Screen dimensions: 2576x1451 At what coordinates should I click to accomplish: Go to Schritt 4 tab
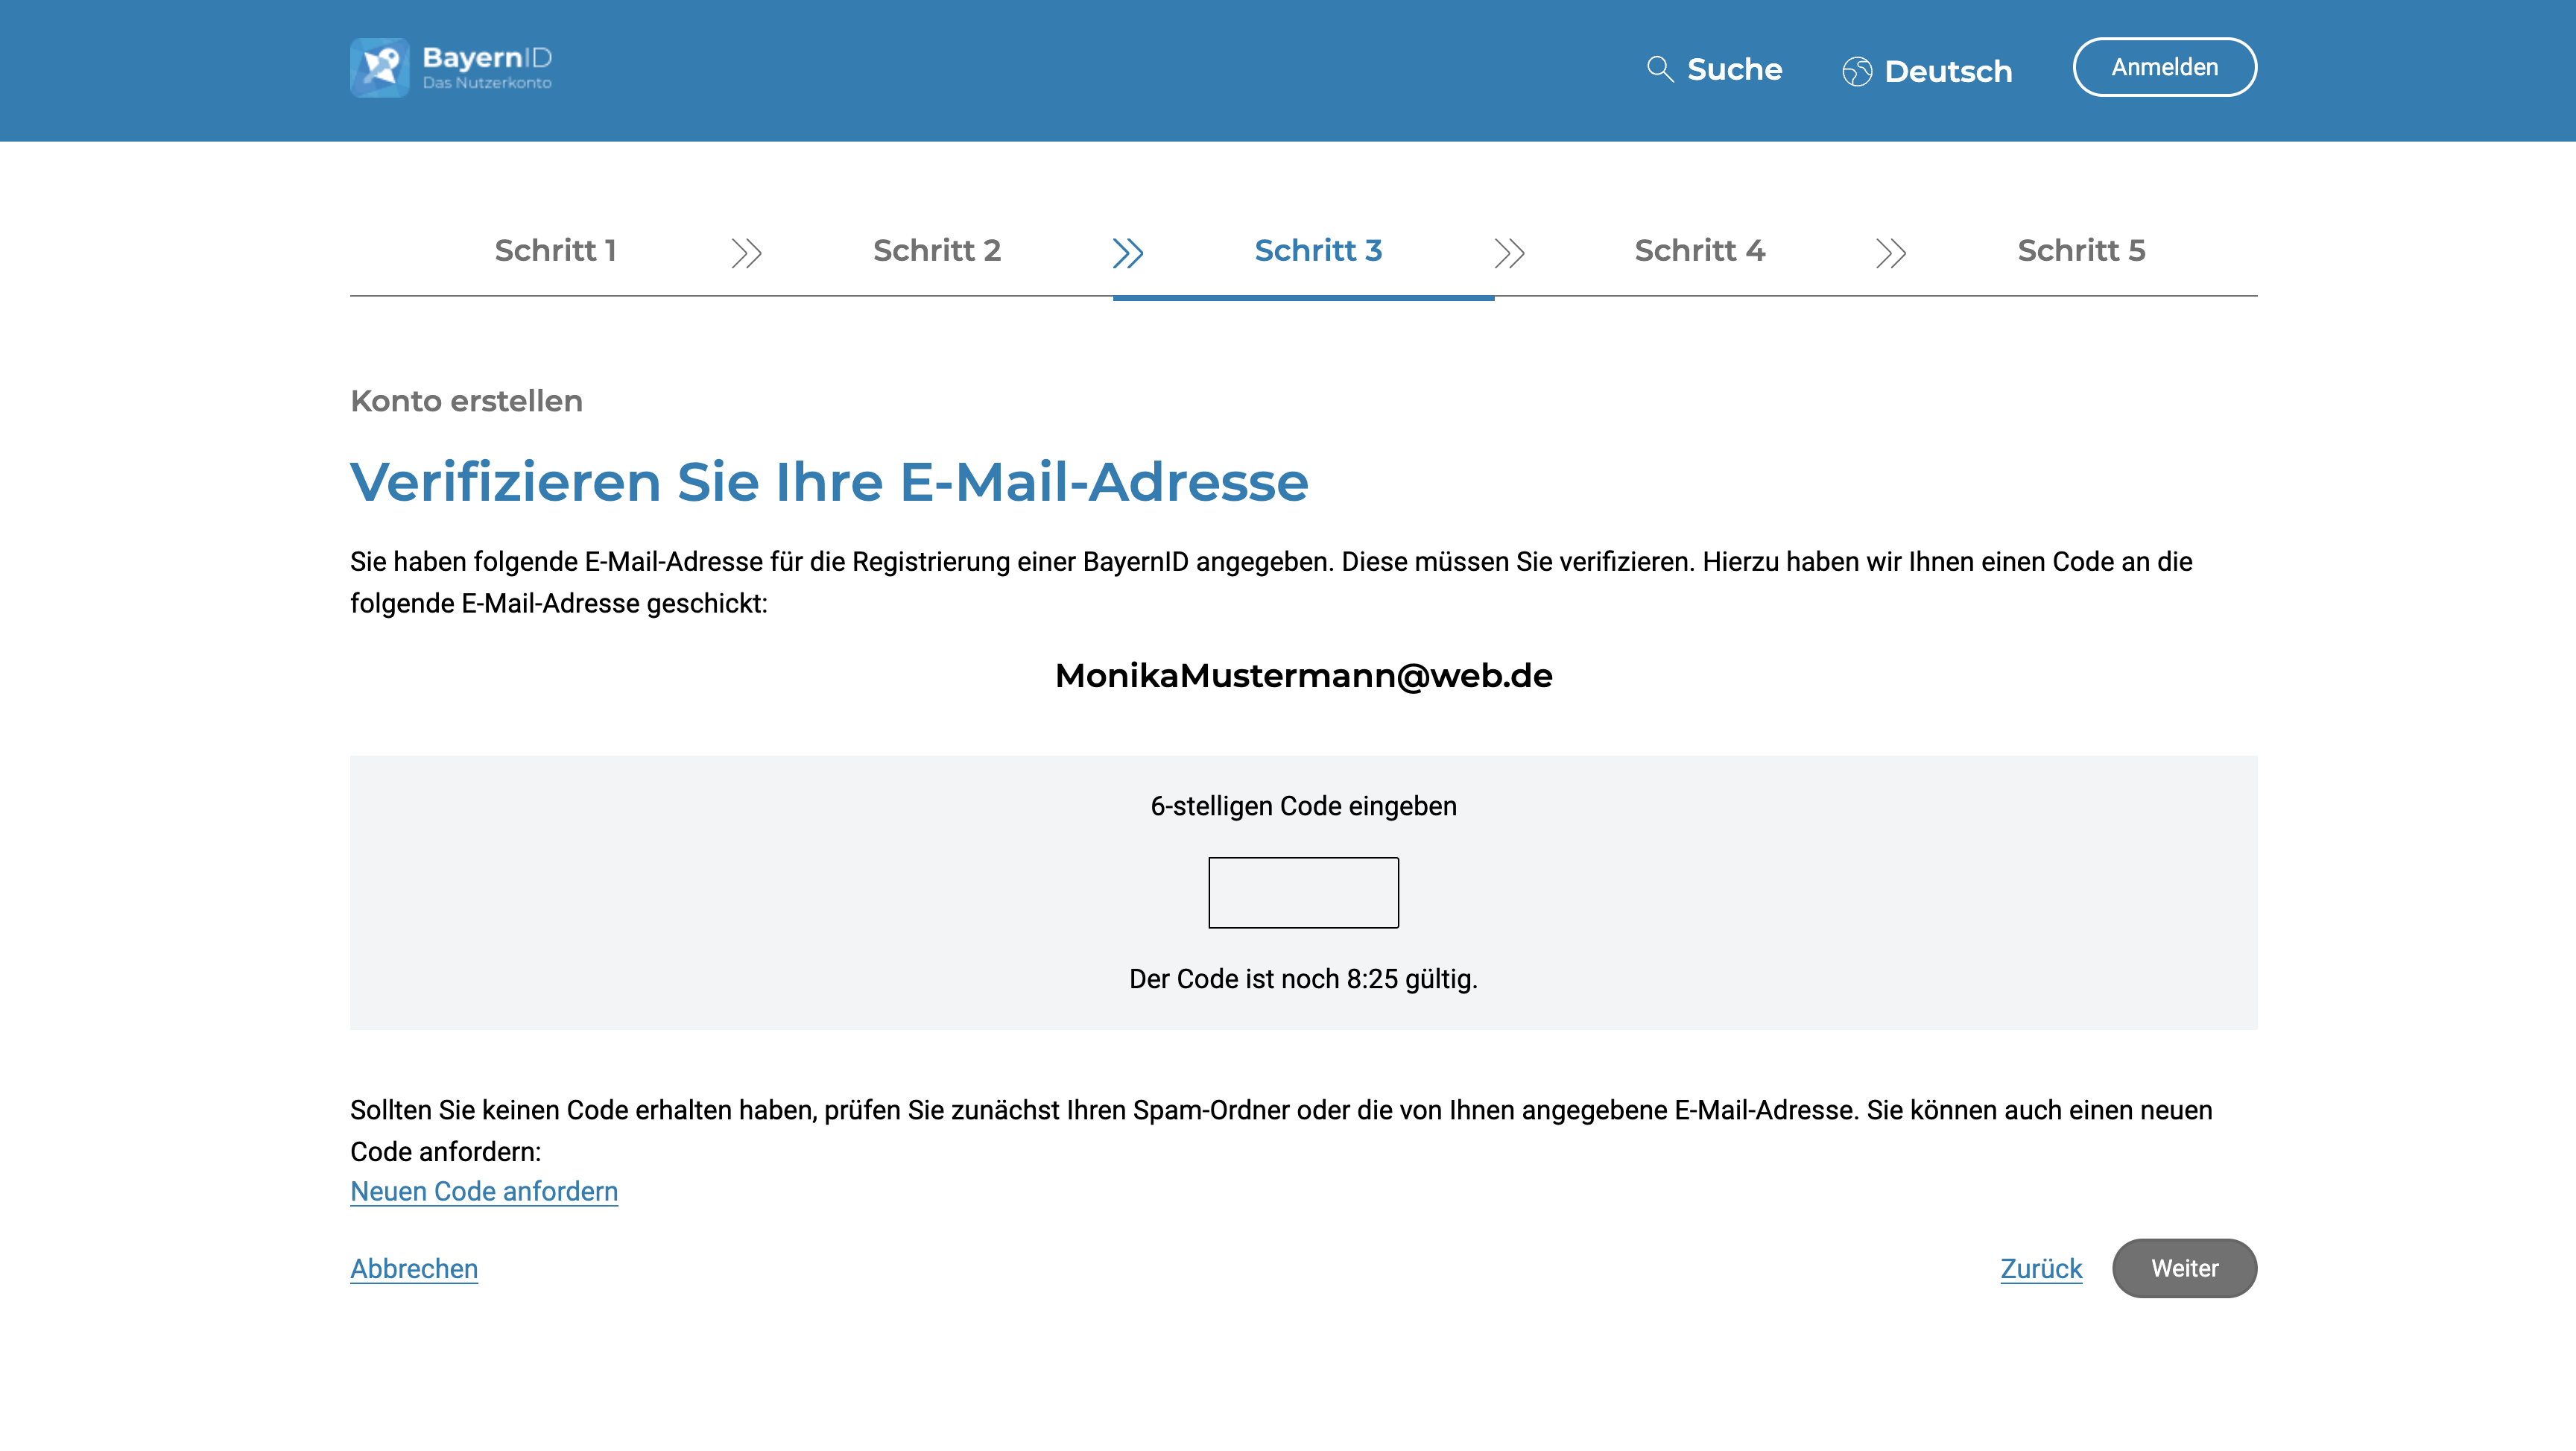tap(1699, 250)
